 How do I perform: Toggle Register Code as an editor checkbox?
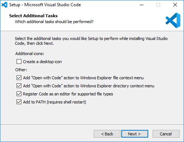click(x=19, y=94)
